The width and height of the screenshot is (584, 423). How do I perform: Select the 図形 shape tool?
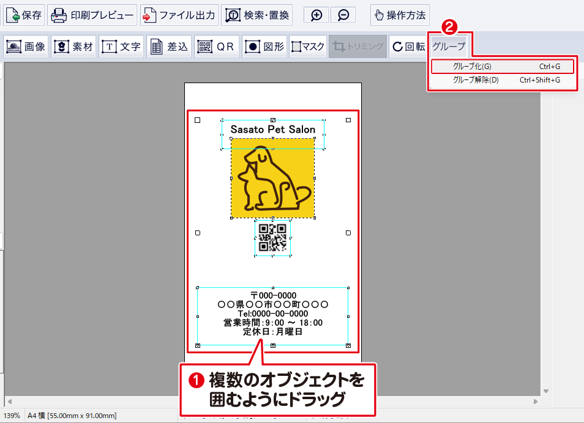[264, 46]
